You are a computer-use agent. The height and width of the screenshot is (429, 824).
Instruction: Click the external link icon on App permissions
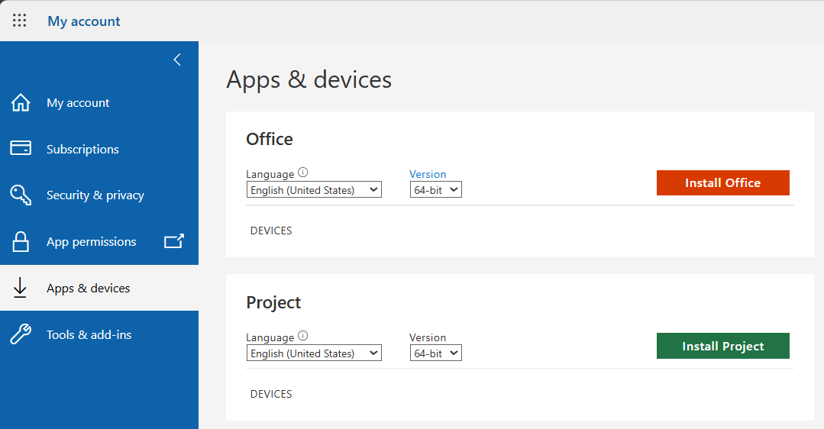(174, 241)
